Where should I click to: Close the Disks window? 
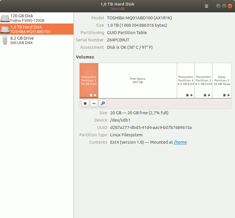click(x=229, y=6)
